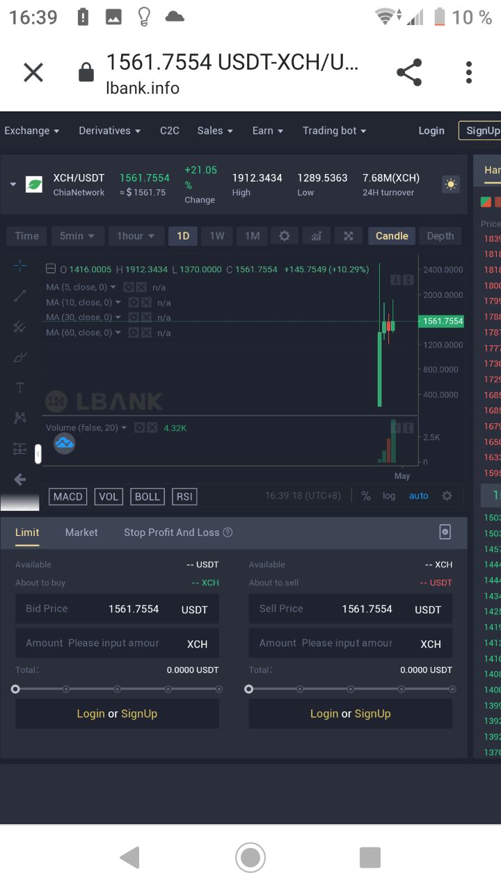Select the pitchfork drawing tool
This screenshot has width=501, height=891.
[x=19, y=327]
